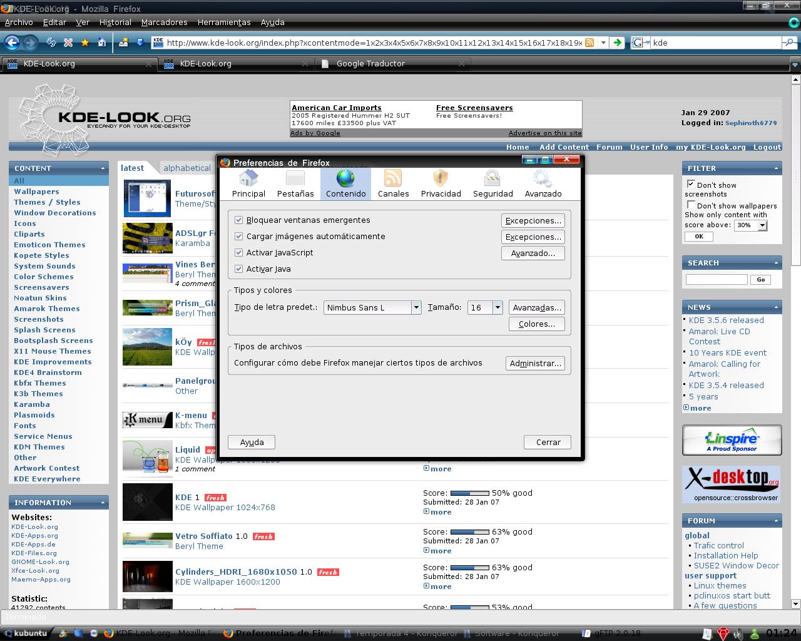Reload the page with the refresh icon
Viewport: 801px width, 641px height.
tap(51, 43)
